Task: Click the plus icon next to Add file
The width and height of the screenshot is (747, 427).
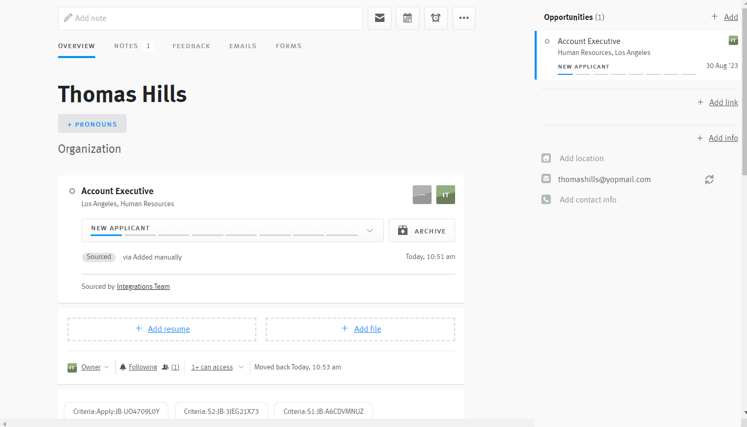Action: [345, 329]
